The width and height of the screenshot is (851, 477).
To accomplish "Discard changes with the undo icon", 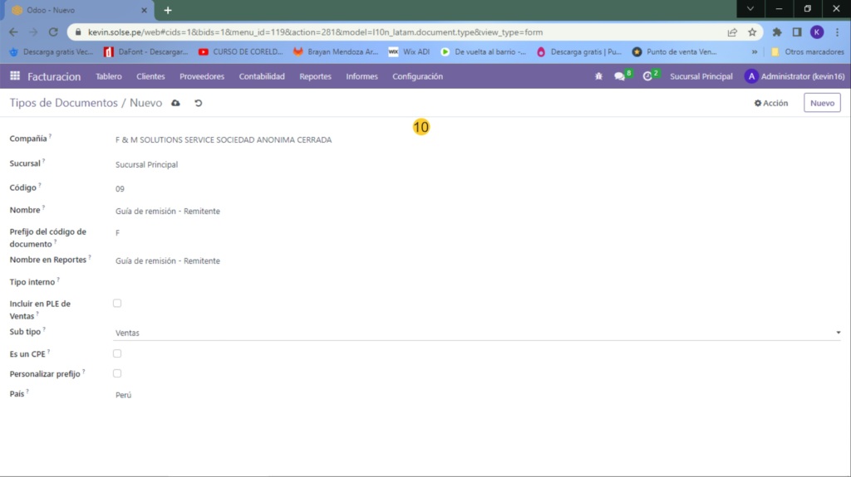I will pyautogui.click(x=198, y=103).
